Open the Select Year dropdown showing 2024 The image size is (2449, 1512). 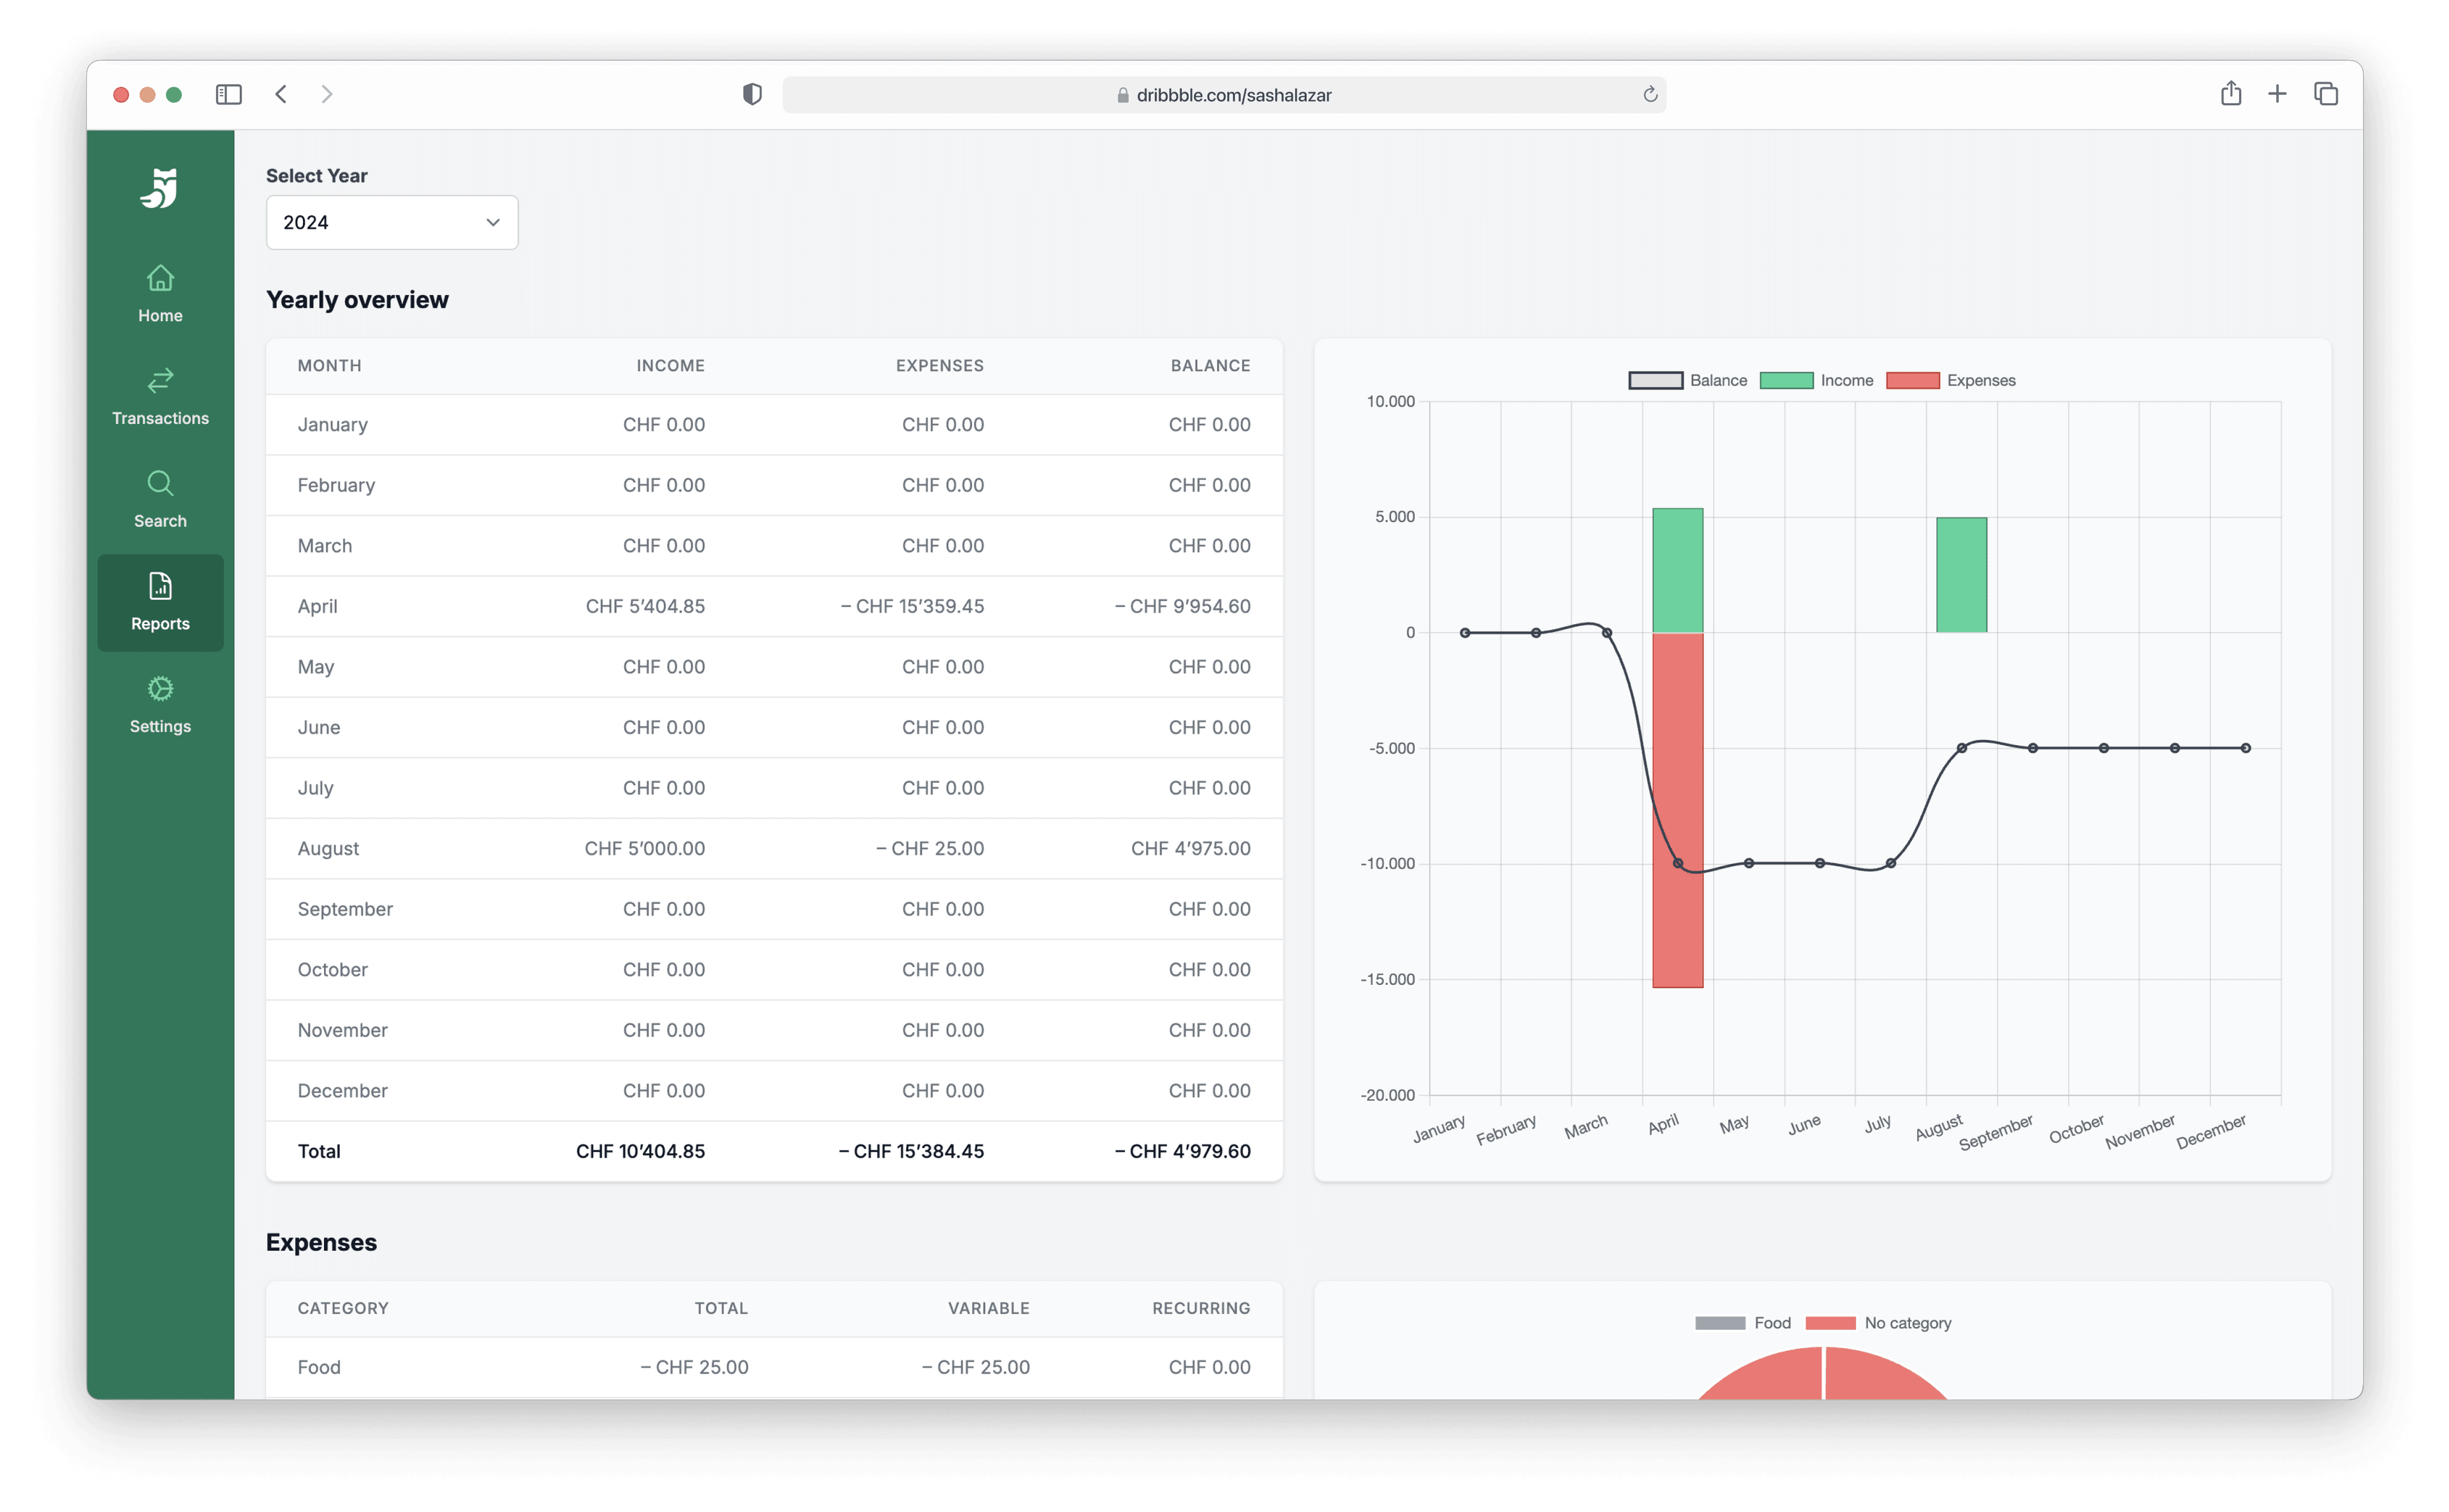click(x=391, y=222)
